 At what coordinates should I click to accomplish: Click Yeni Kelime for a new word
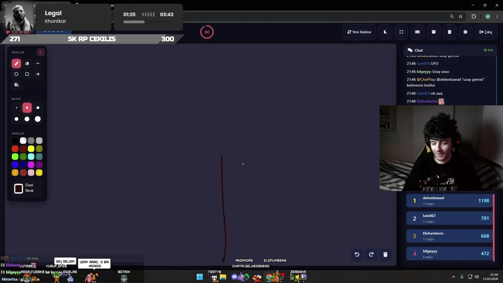pos(359,32)
